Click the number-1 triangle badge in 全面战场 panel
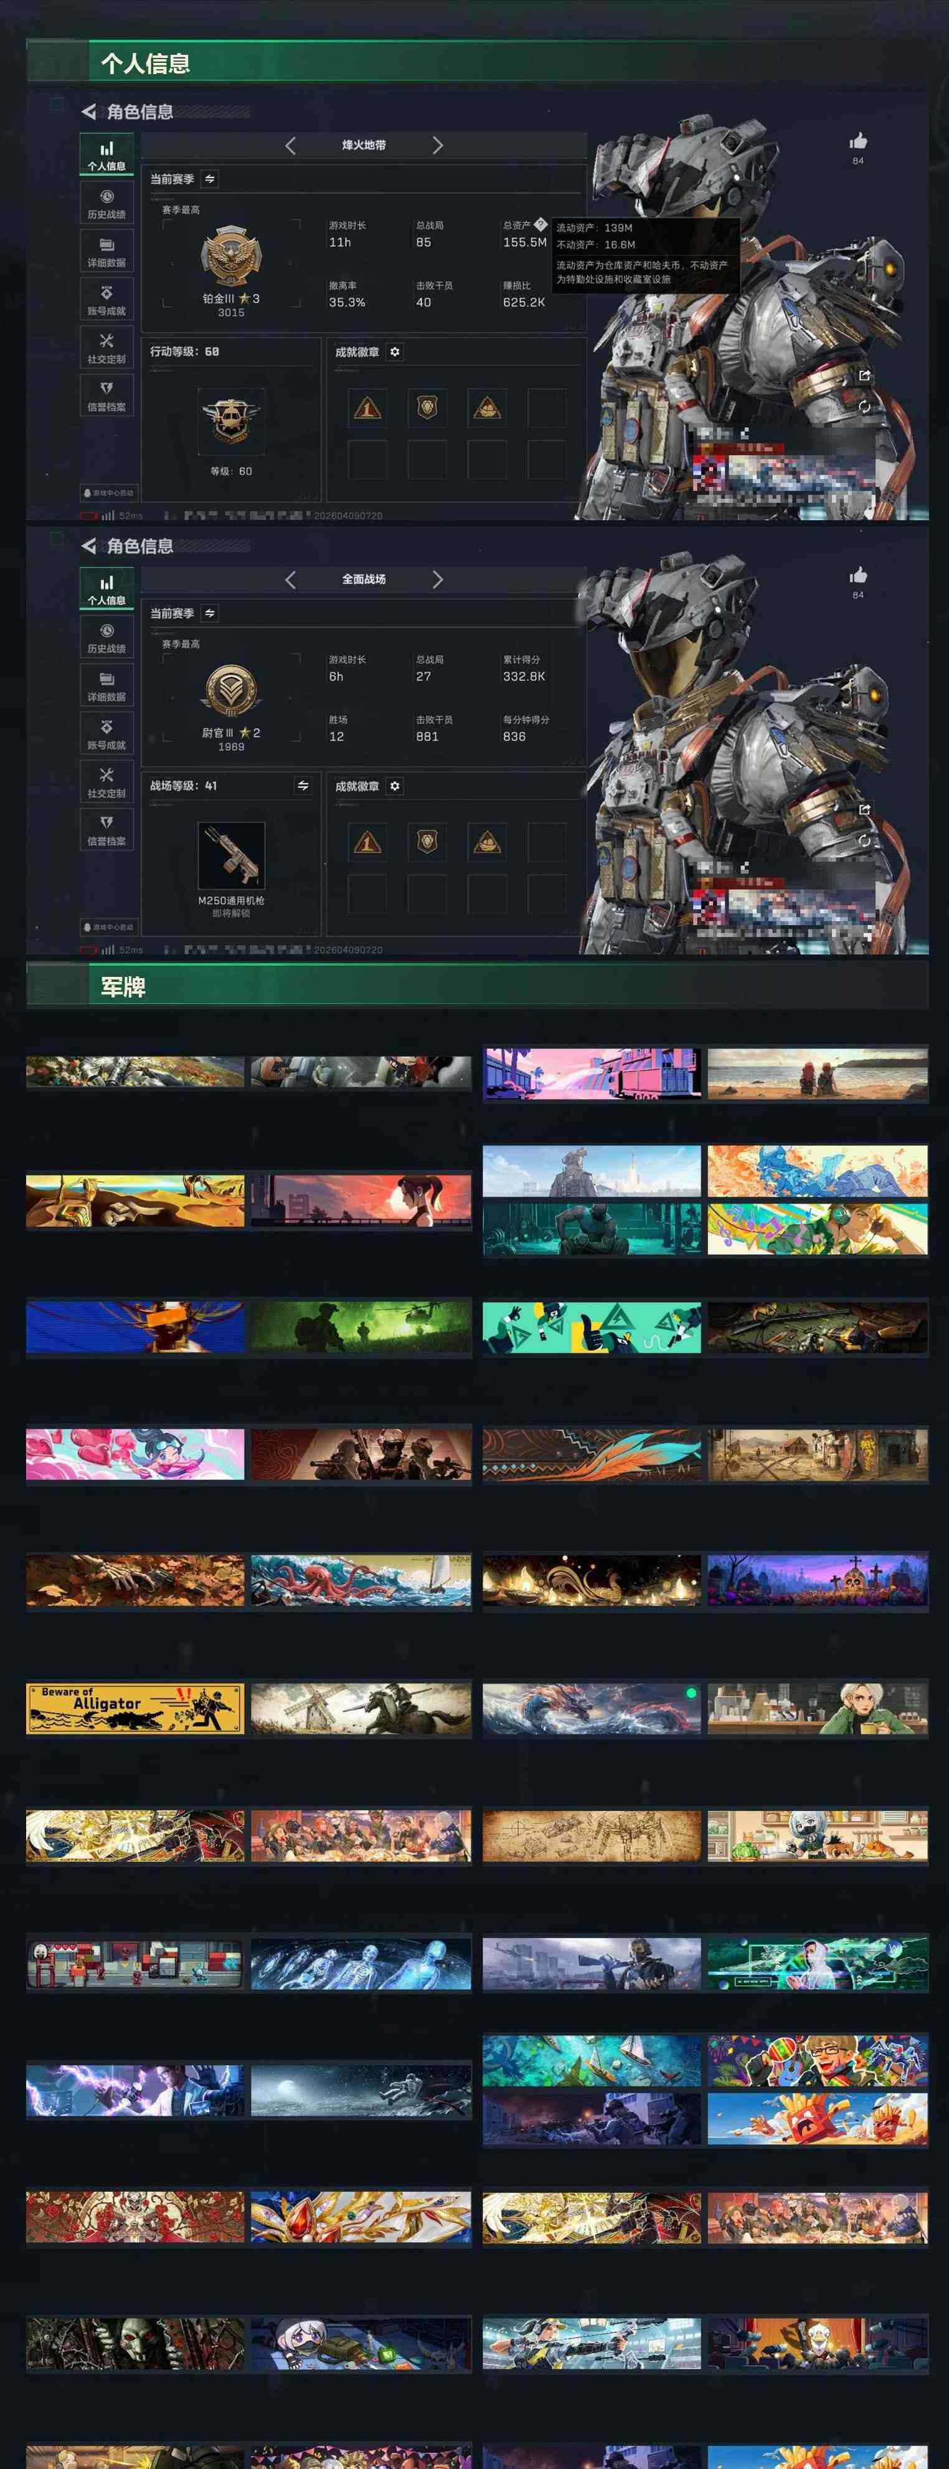This screenshot has width=949, height=2469. click(x=367, y=842)
